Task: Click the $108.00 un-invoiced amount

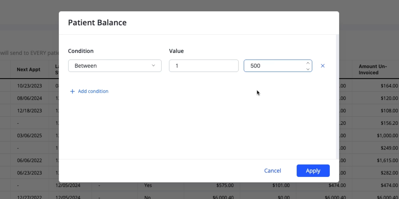Action: 389,111
